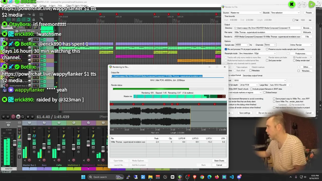Toggle the transport Repeat loop button
The height and width of the screenshot is (181, 322).
pyautogui.click(x=23, y=117)
